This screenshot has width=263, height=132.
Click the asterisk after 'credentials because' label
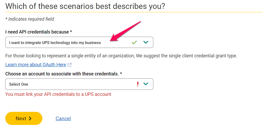[x=71, y=31]
